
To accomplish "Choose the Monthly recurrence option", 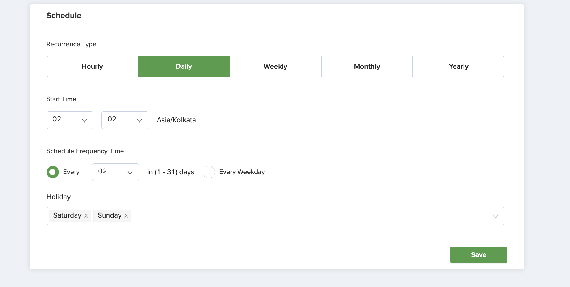I will pos(367,66).
